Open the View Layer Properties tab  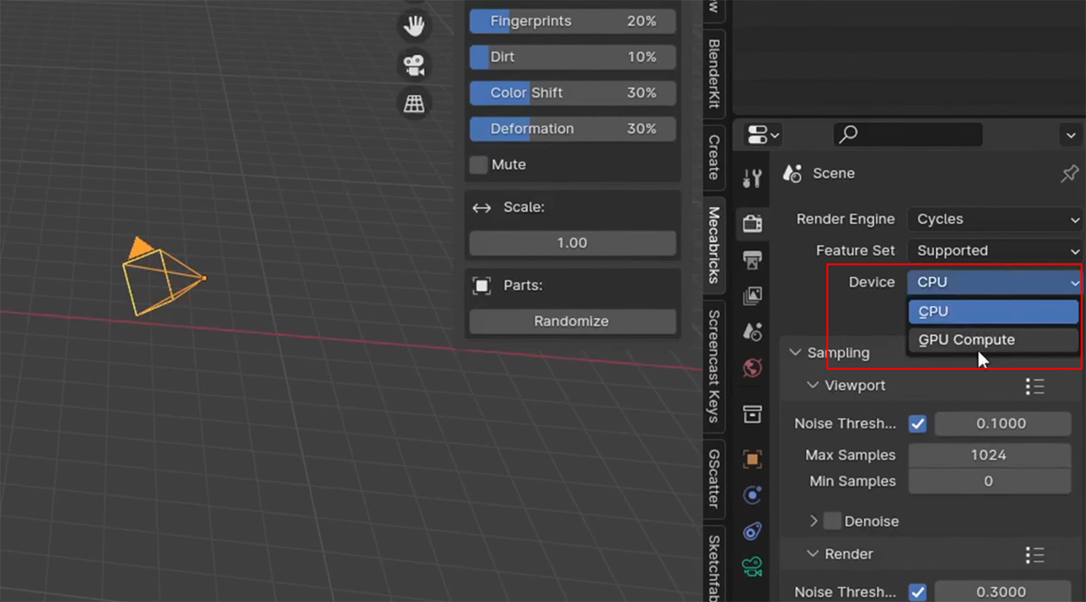click(752, 295)
